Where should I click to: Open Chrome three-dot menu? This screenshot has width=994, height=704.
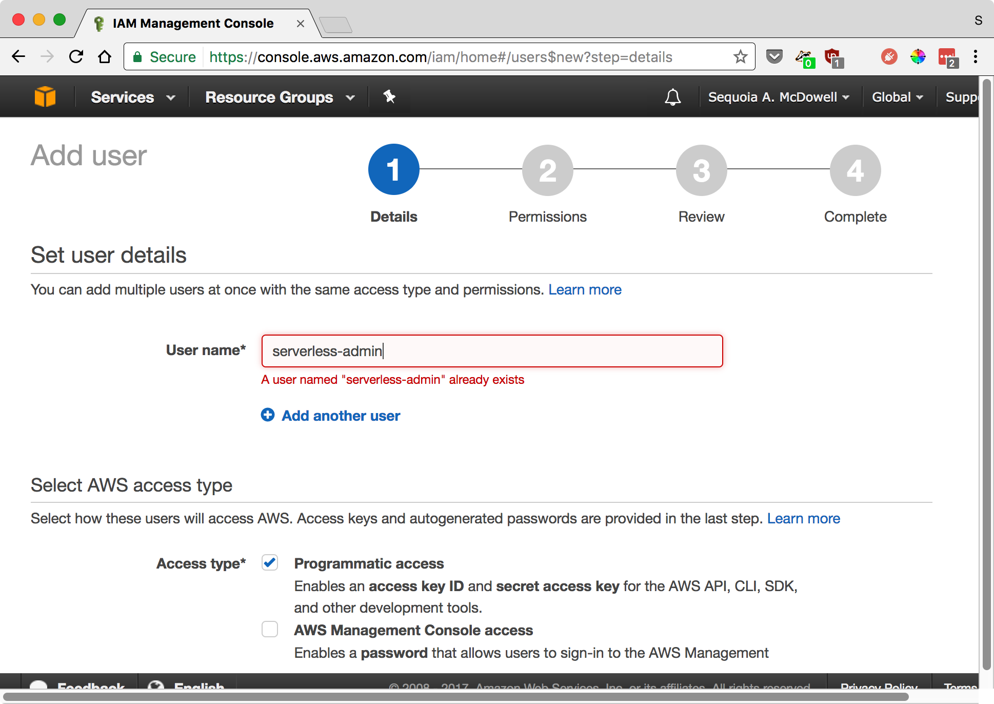tap(976, 56)
